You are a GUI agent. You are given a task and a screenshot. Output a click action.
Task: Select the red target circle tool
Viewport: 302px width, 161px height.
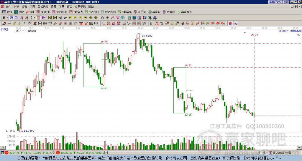pos(60,24)
